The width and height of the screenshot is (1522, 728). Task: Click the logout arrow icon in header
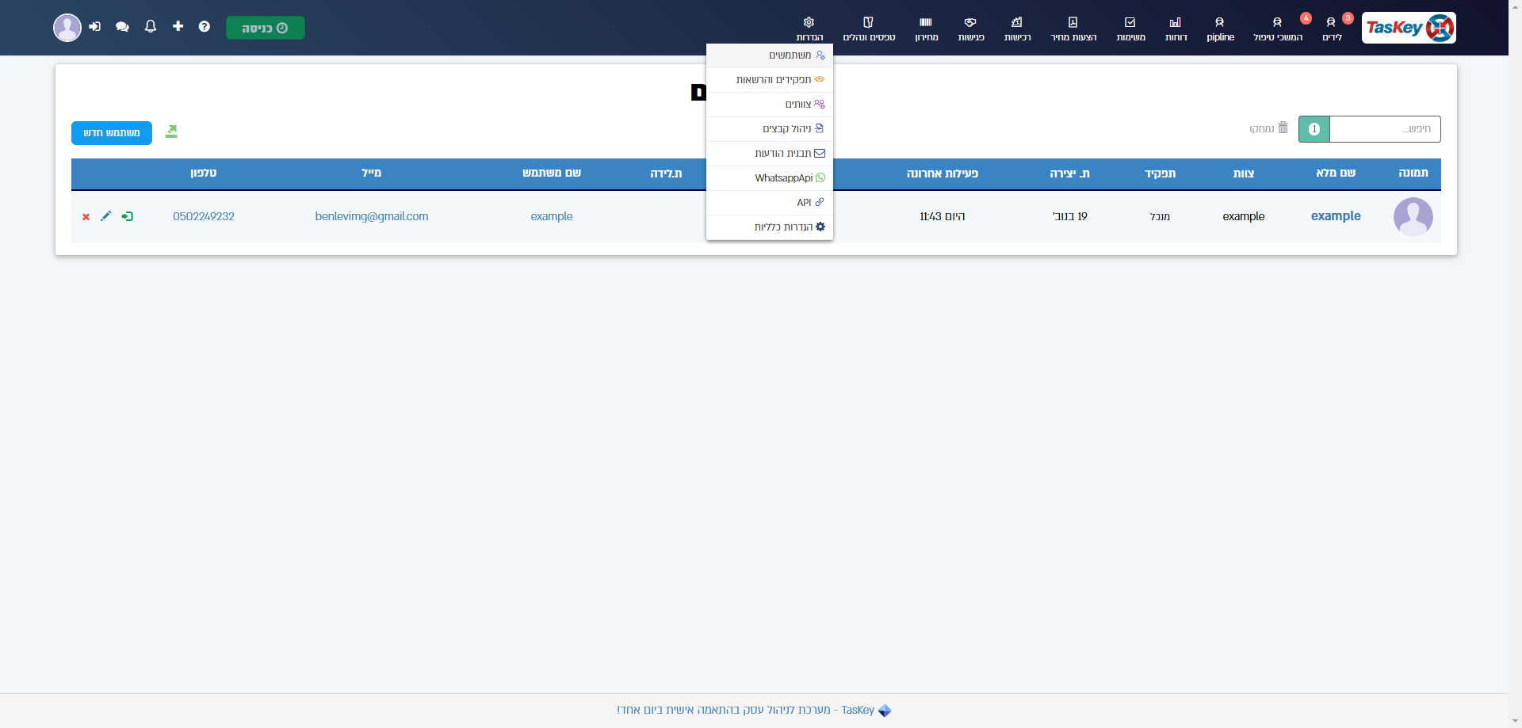tap(95, 27)
